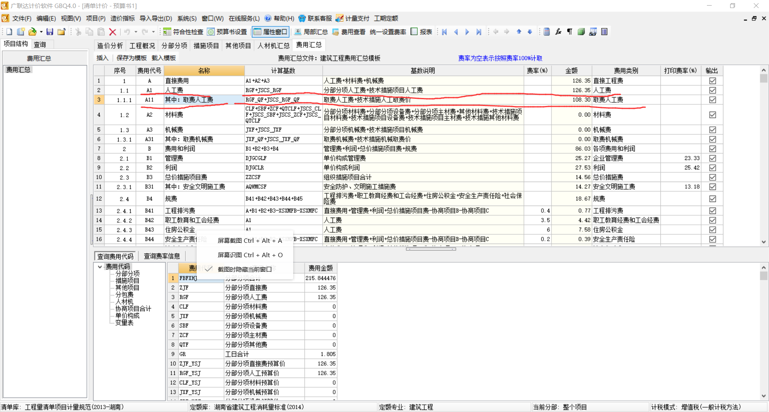The image size is (769, 412).
Task: Click the upper table scrollbar down arrow
Action: (x=764, y=242)
